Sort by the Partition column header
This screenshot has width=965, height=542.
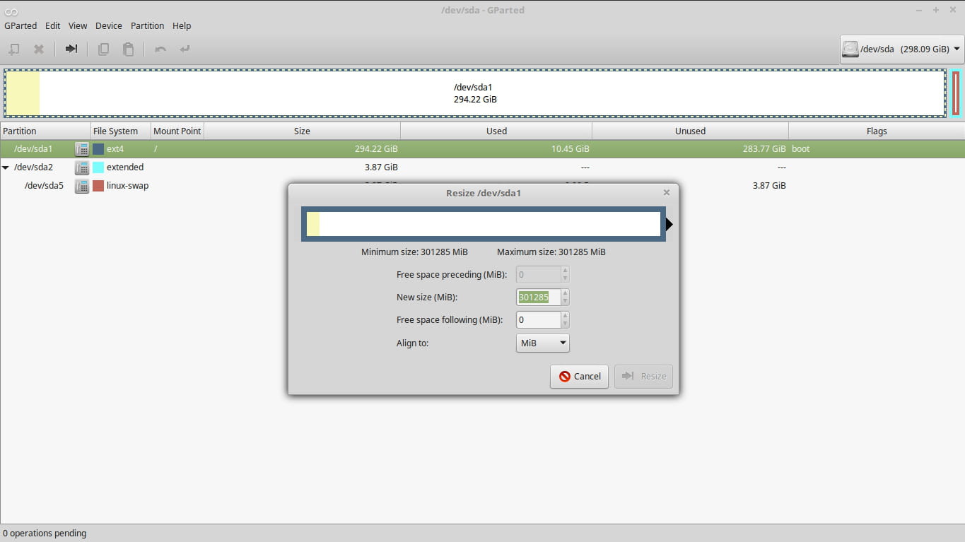45,131
